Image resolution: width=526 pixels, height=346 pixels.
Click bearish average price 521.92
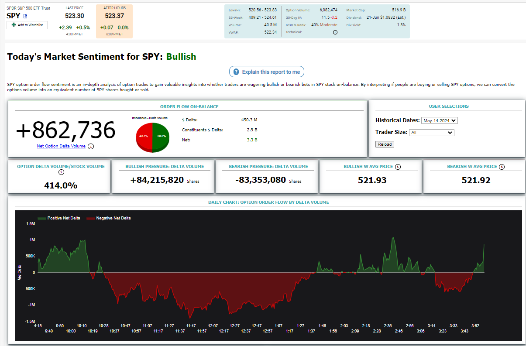[476, 180]
